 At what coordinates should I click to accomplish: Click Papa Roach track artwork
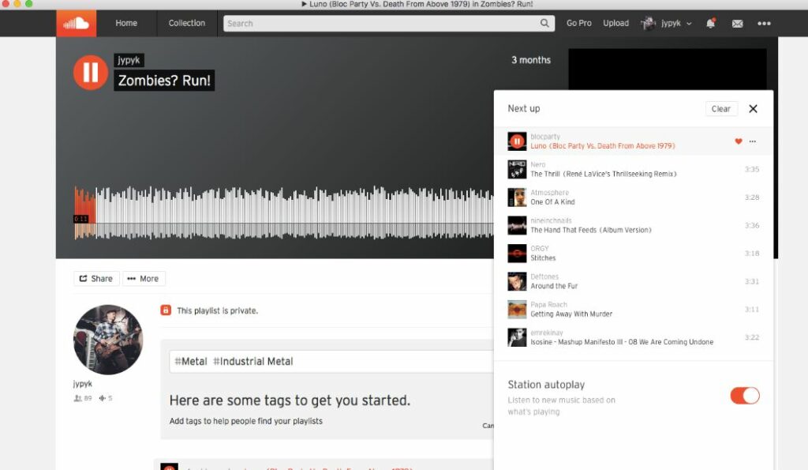(x=517, y=310)
